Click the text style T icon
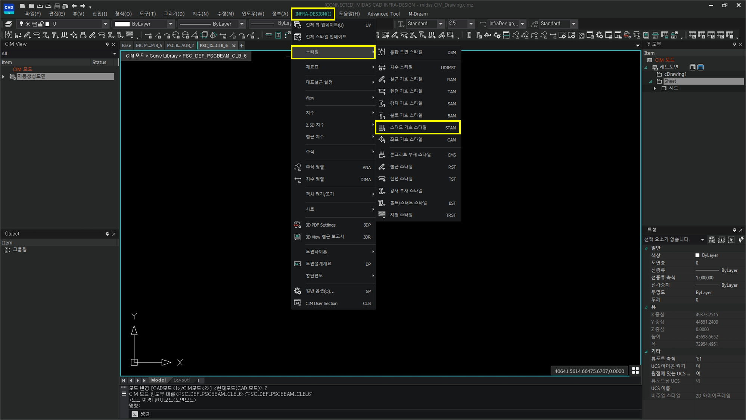Screen dimensions: 746x420 [401, 24]
